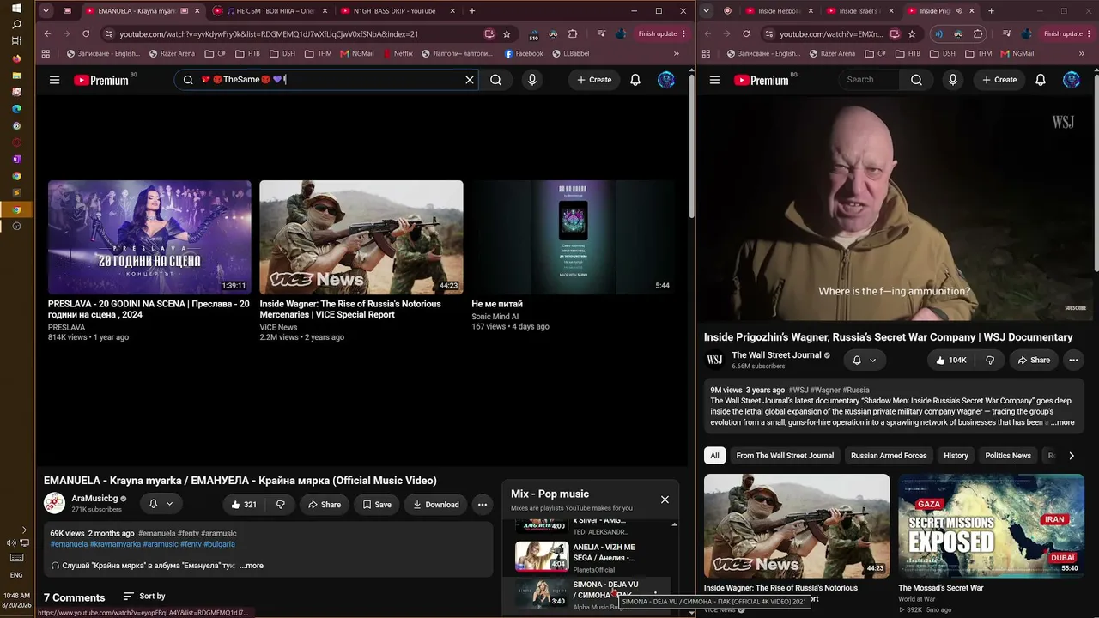Open The Mossad's Secret War video thumbnail

pyautogui.click(x=992, y=526)
